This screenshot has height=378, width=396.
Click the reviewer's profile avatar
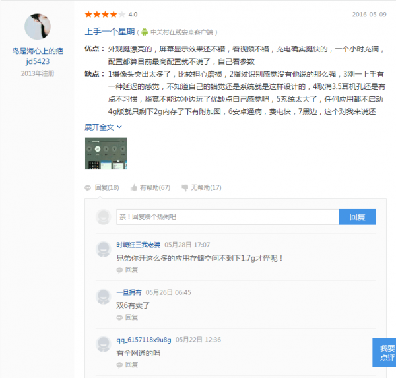[x=38, y=26]
